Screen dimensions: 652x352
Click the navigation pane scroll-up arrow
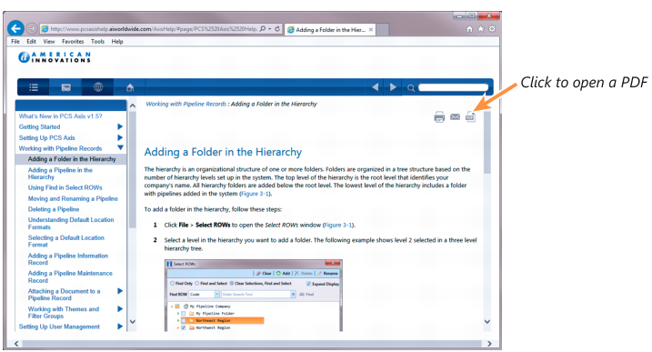coord(132,106)
